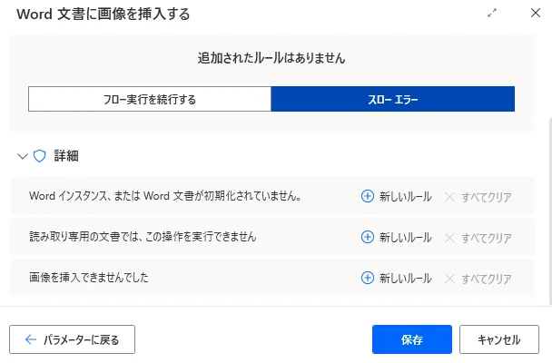Image resolution: width=552 pixels, height=363 pixels.
Task: Add 新しいルール for Word instance not initialized
Action: (x=396, y=196)
